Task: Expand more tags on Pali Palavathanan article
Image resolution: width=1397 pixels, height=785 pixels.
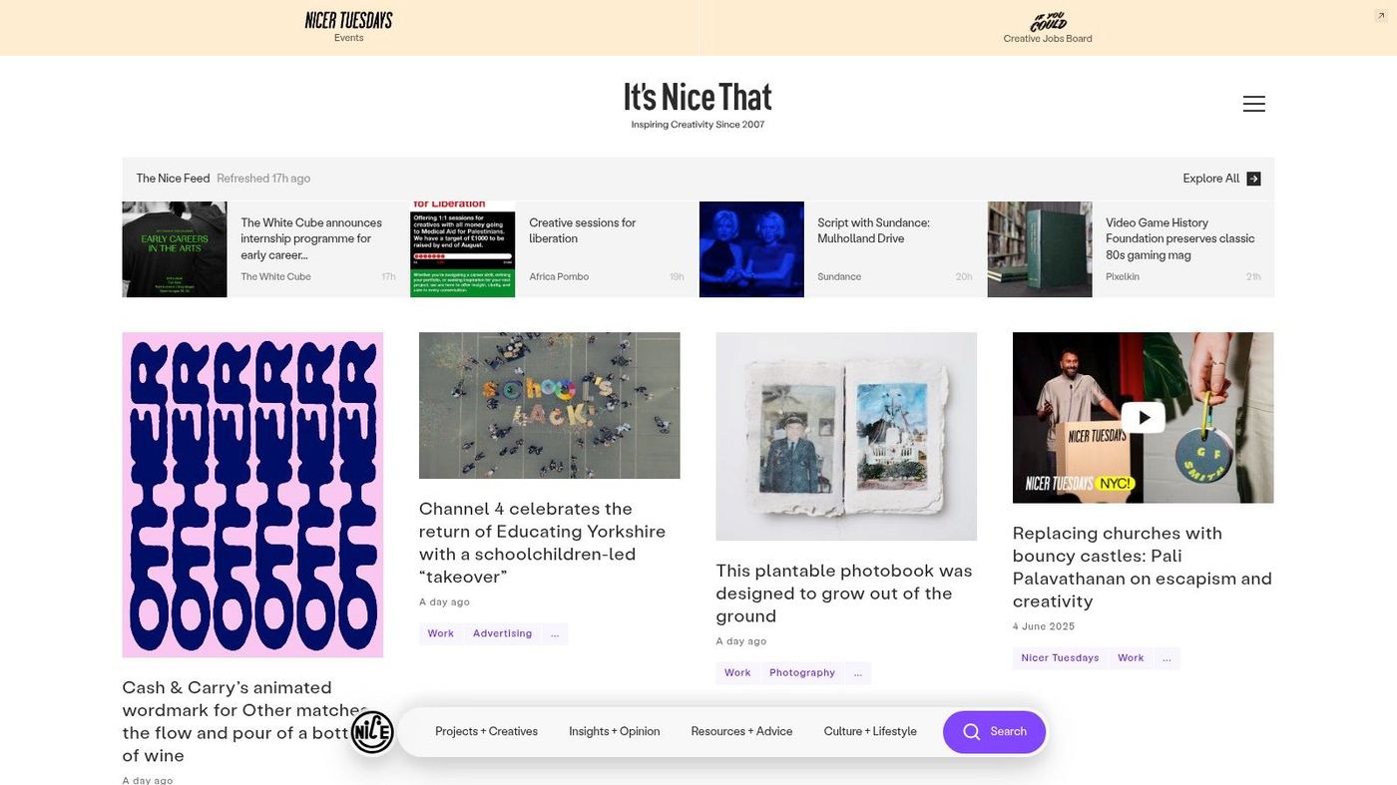Action: [x=1166, y=657]
